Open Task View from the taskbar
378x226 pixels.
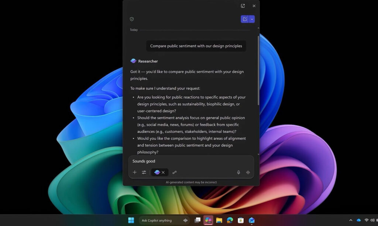pos(197,220)
